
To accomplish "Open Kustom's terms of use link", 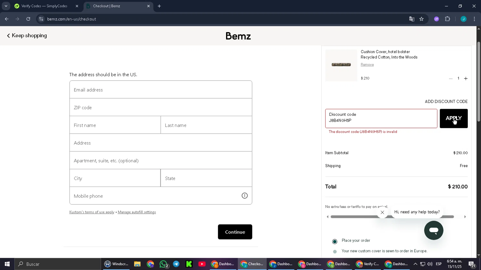I will pos(92,212).
